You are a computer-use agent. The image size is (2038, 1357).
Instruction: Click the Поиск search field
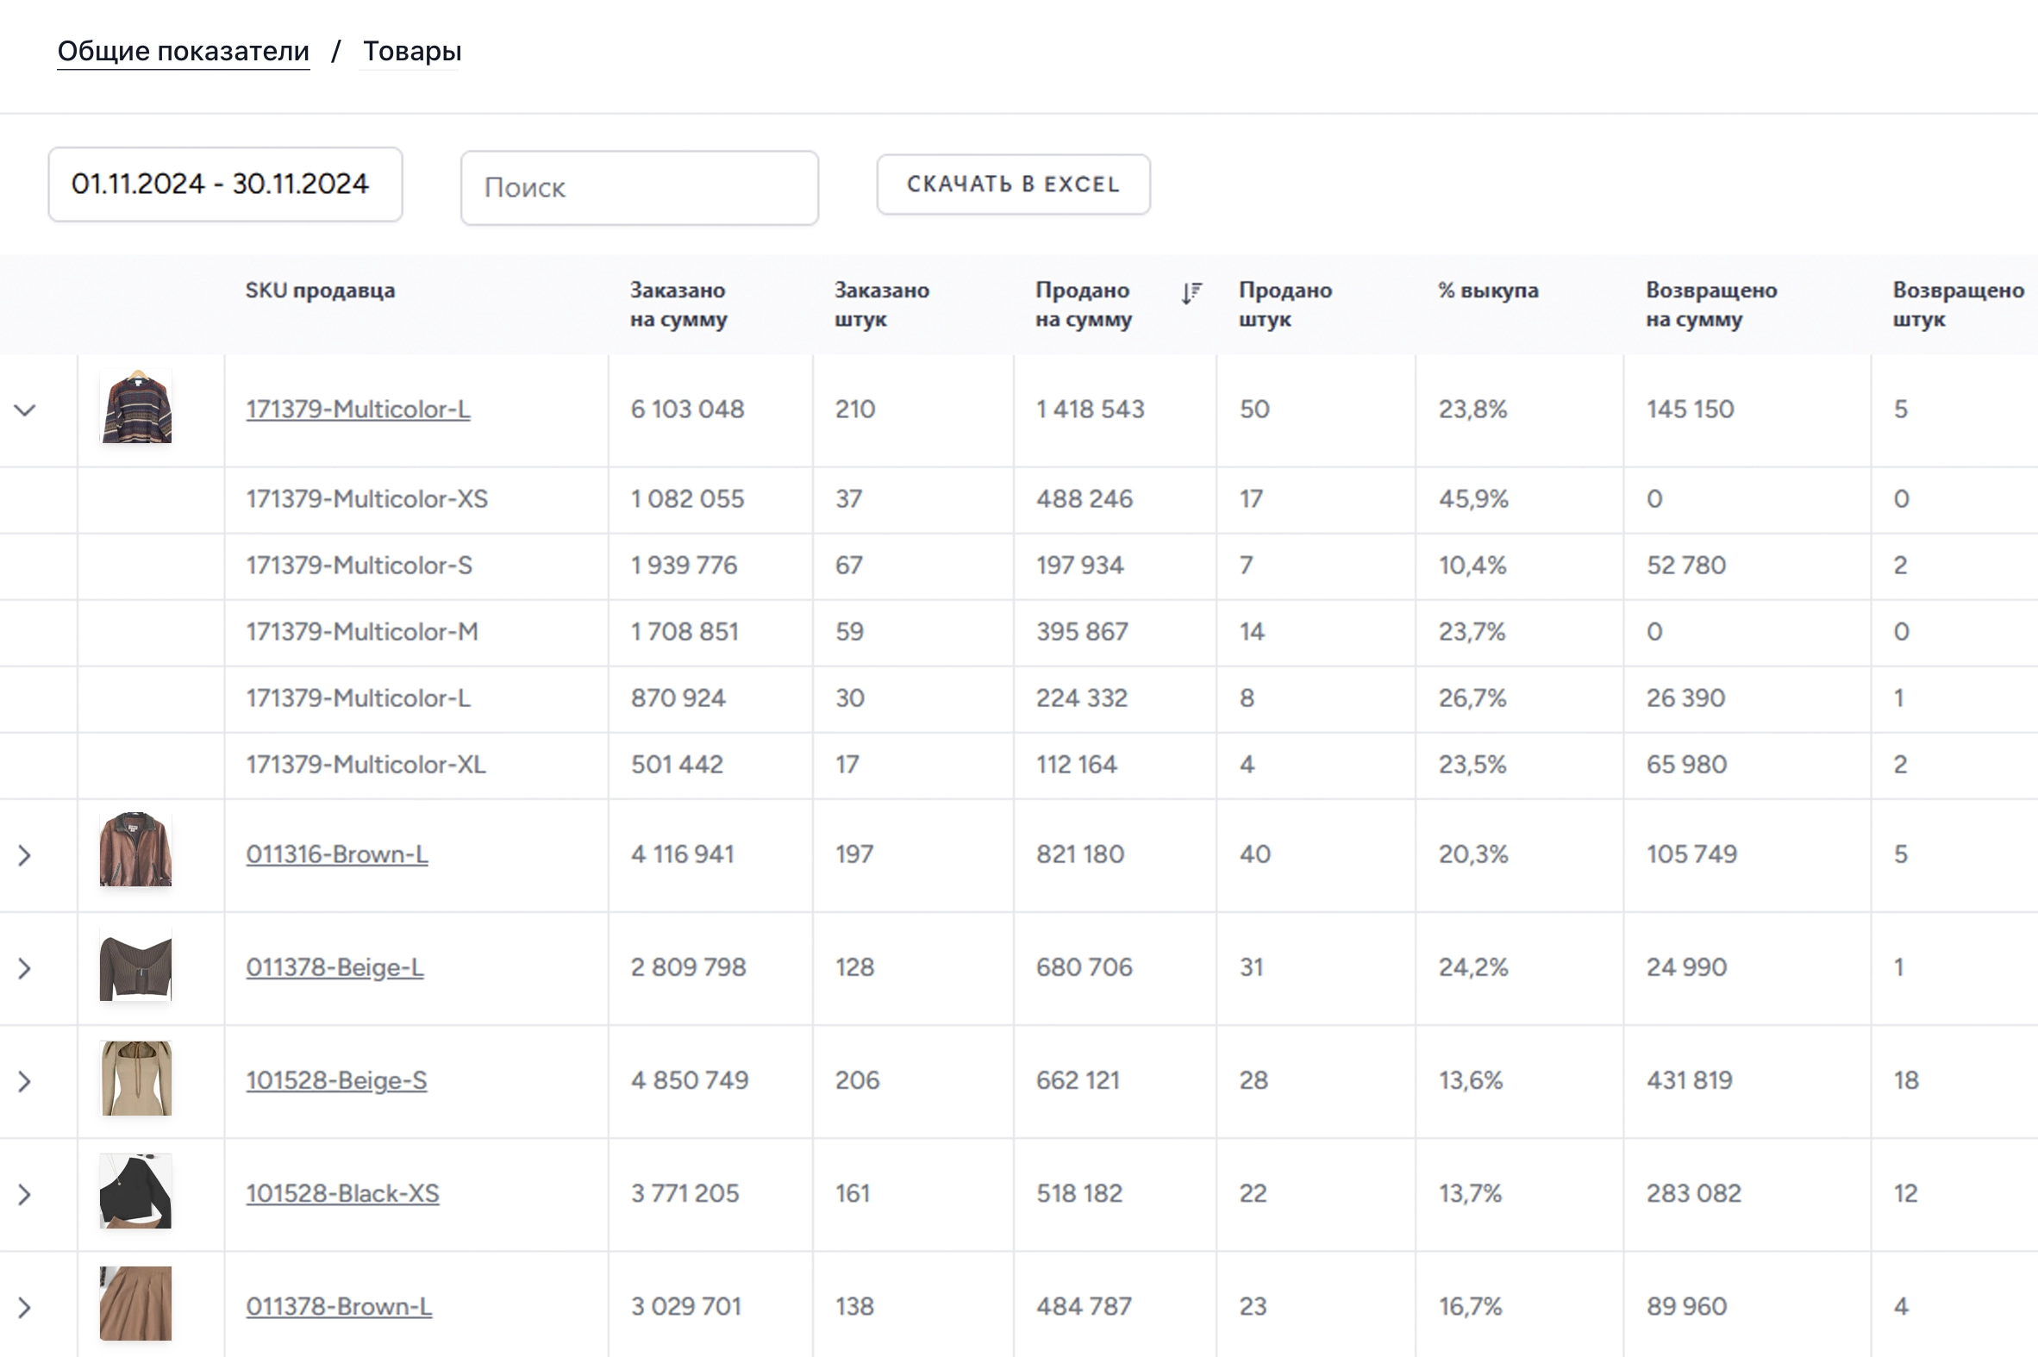[640, 188]
